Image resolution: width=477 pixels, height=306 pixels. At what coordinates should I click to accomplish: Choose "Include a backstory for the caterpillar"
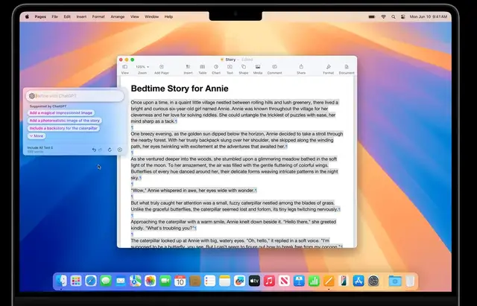[63, 128]
